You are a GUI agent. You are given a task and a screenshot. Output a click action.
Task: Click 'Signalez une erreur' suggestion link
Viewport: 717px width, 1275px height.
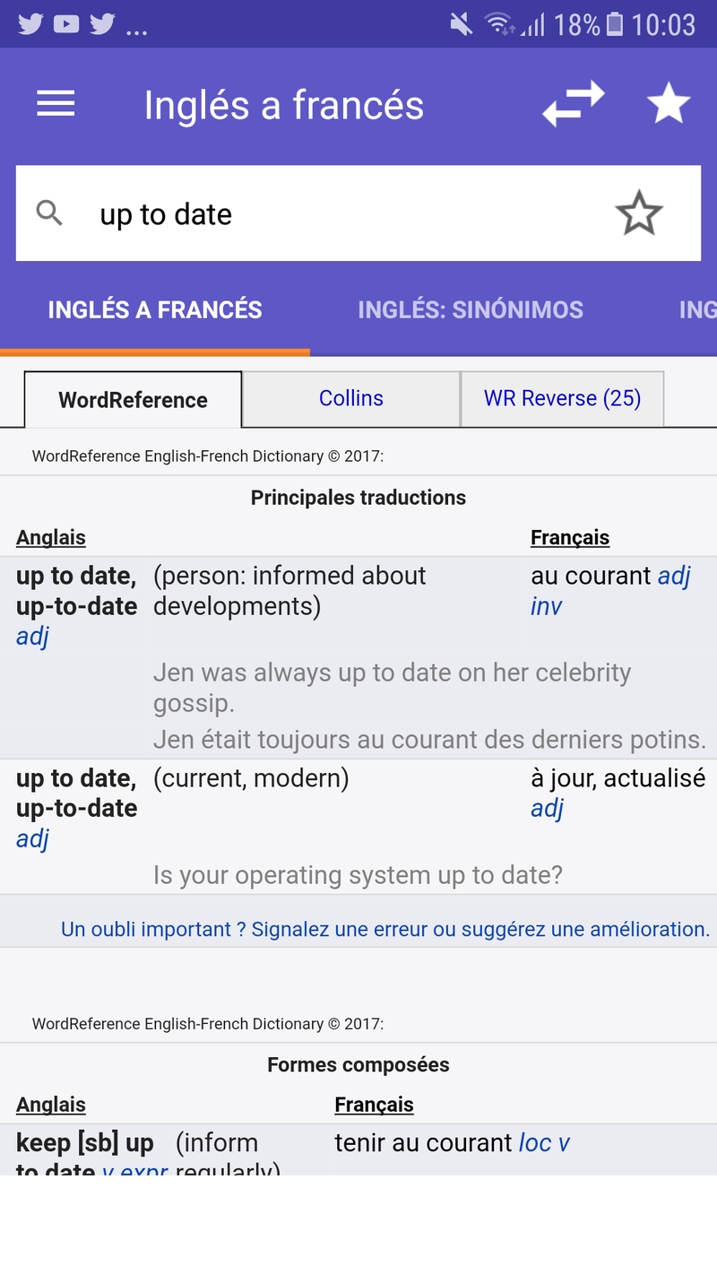pos(384,929)
